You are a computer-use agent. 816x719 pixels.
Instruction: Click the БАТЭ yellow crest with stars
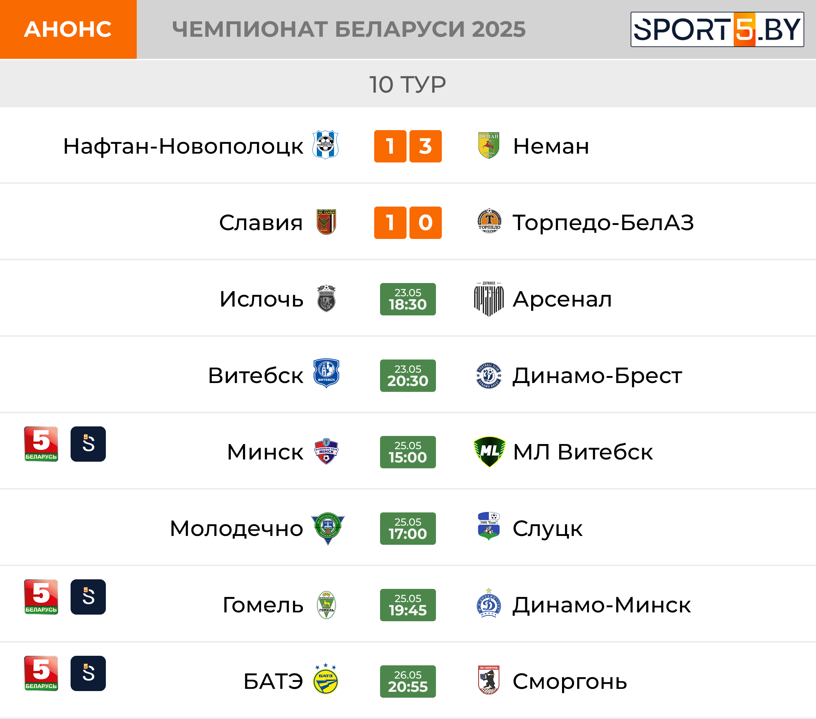[326, 679]
